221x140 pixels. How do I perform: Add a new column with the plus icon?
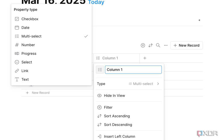pos(145,58)
